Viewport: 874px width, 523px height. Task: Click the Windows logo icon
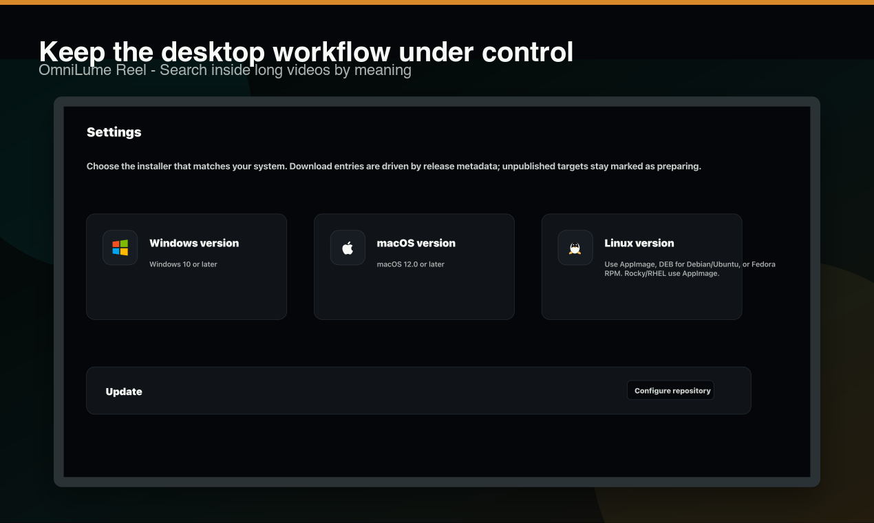120,248
